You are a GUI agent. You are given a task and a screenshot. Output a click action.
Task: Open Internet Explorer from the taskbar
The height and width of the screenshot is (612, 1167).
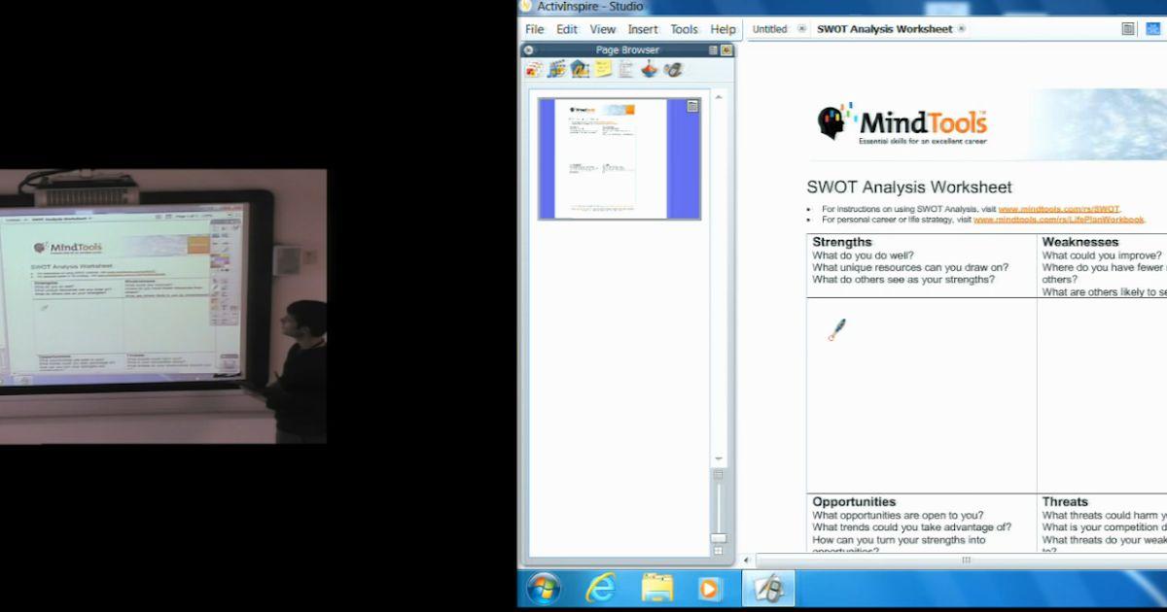coord(600,589)
